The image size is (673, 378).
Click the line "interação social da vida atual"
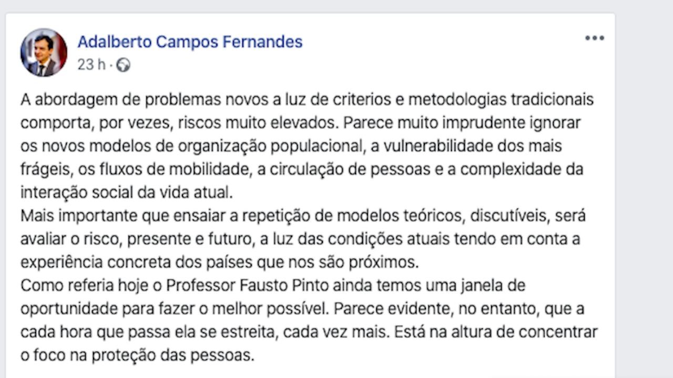126,192
